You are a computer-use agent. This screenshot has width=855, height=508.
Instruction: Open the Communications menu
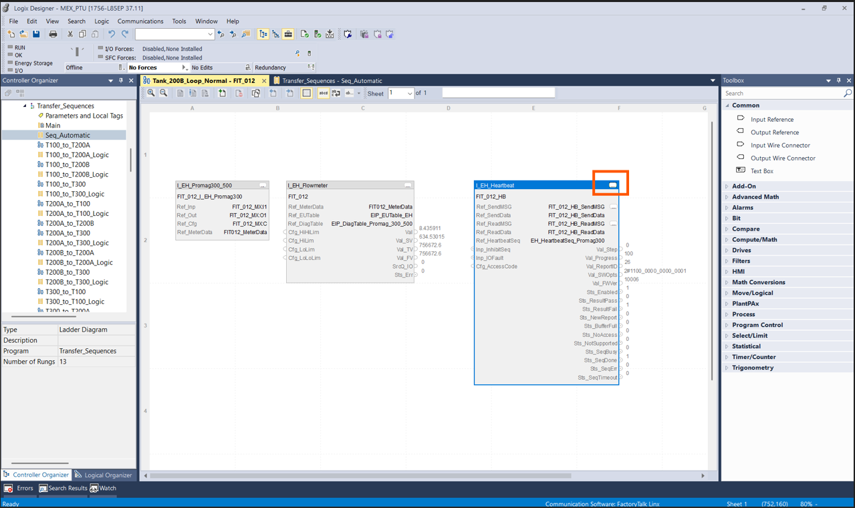click(140, 21)
